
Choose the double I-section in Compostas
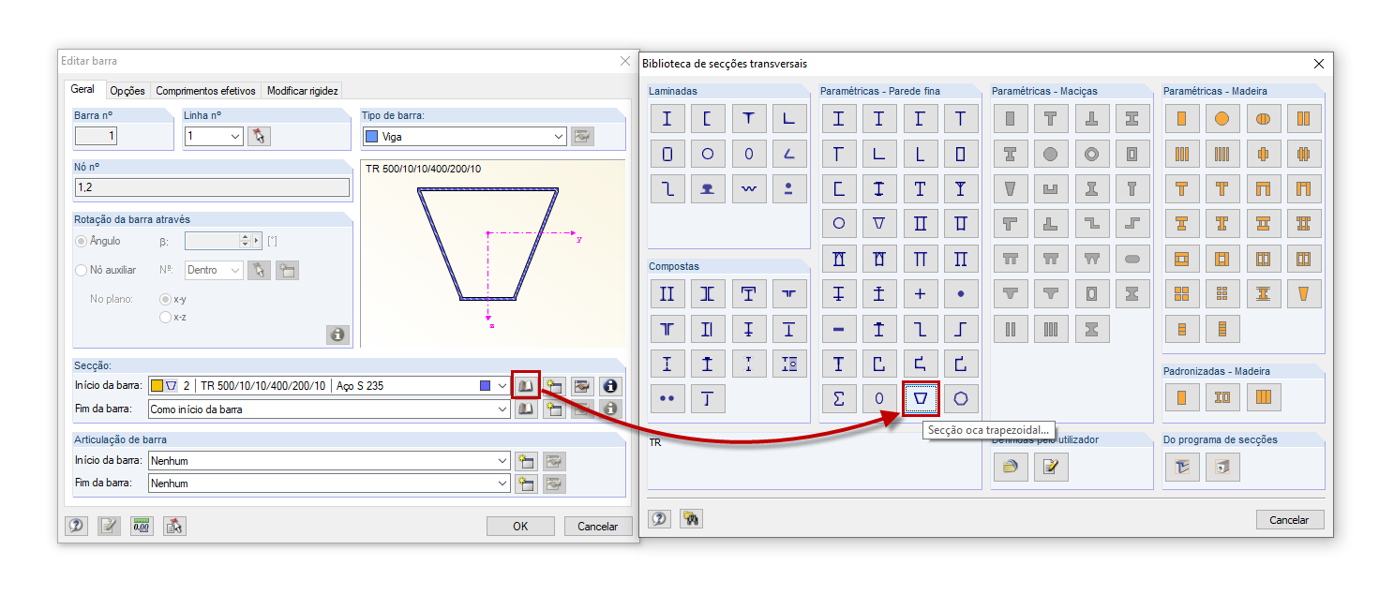click(x=667, y=293)
